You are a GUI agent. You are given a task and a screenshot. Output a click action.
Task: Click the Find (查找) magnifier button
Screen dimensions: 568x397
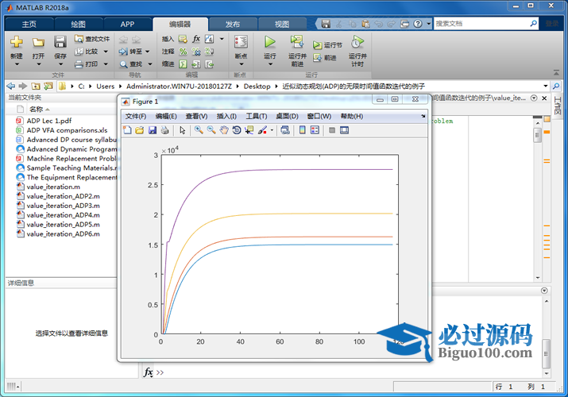pyautogui.click(x=131, y=64)
